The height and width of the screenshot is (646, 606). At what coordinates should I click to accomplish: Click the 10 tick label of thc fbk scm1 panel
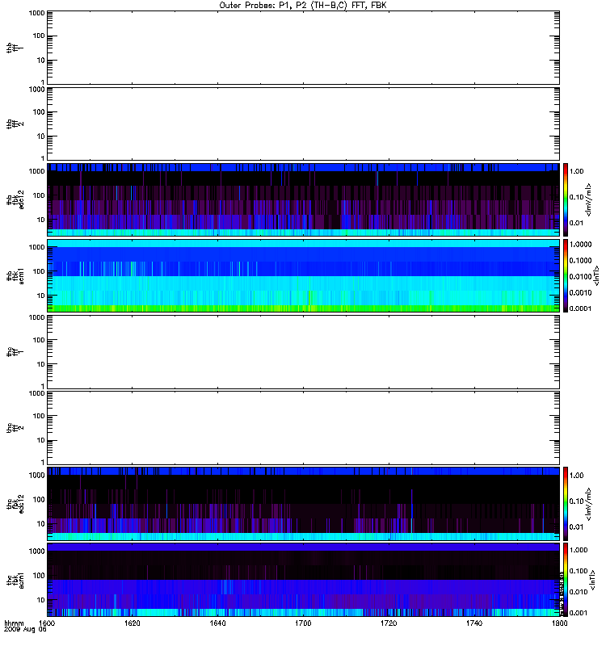[41, 600]
